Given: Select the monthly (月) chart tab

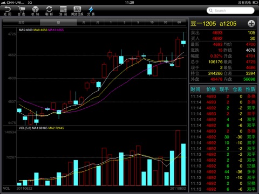Looking at the screenshot, I should tap(98, 22).
